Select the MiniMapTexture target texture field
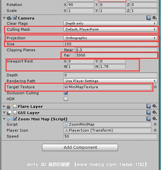 point(107,87)
